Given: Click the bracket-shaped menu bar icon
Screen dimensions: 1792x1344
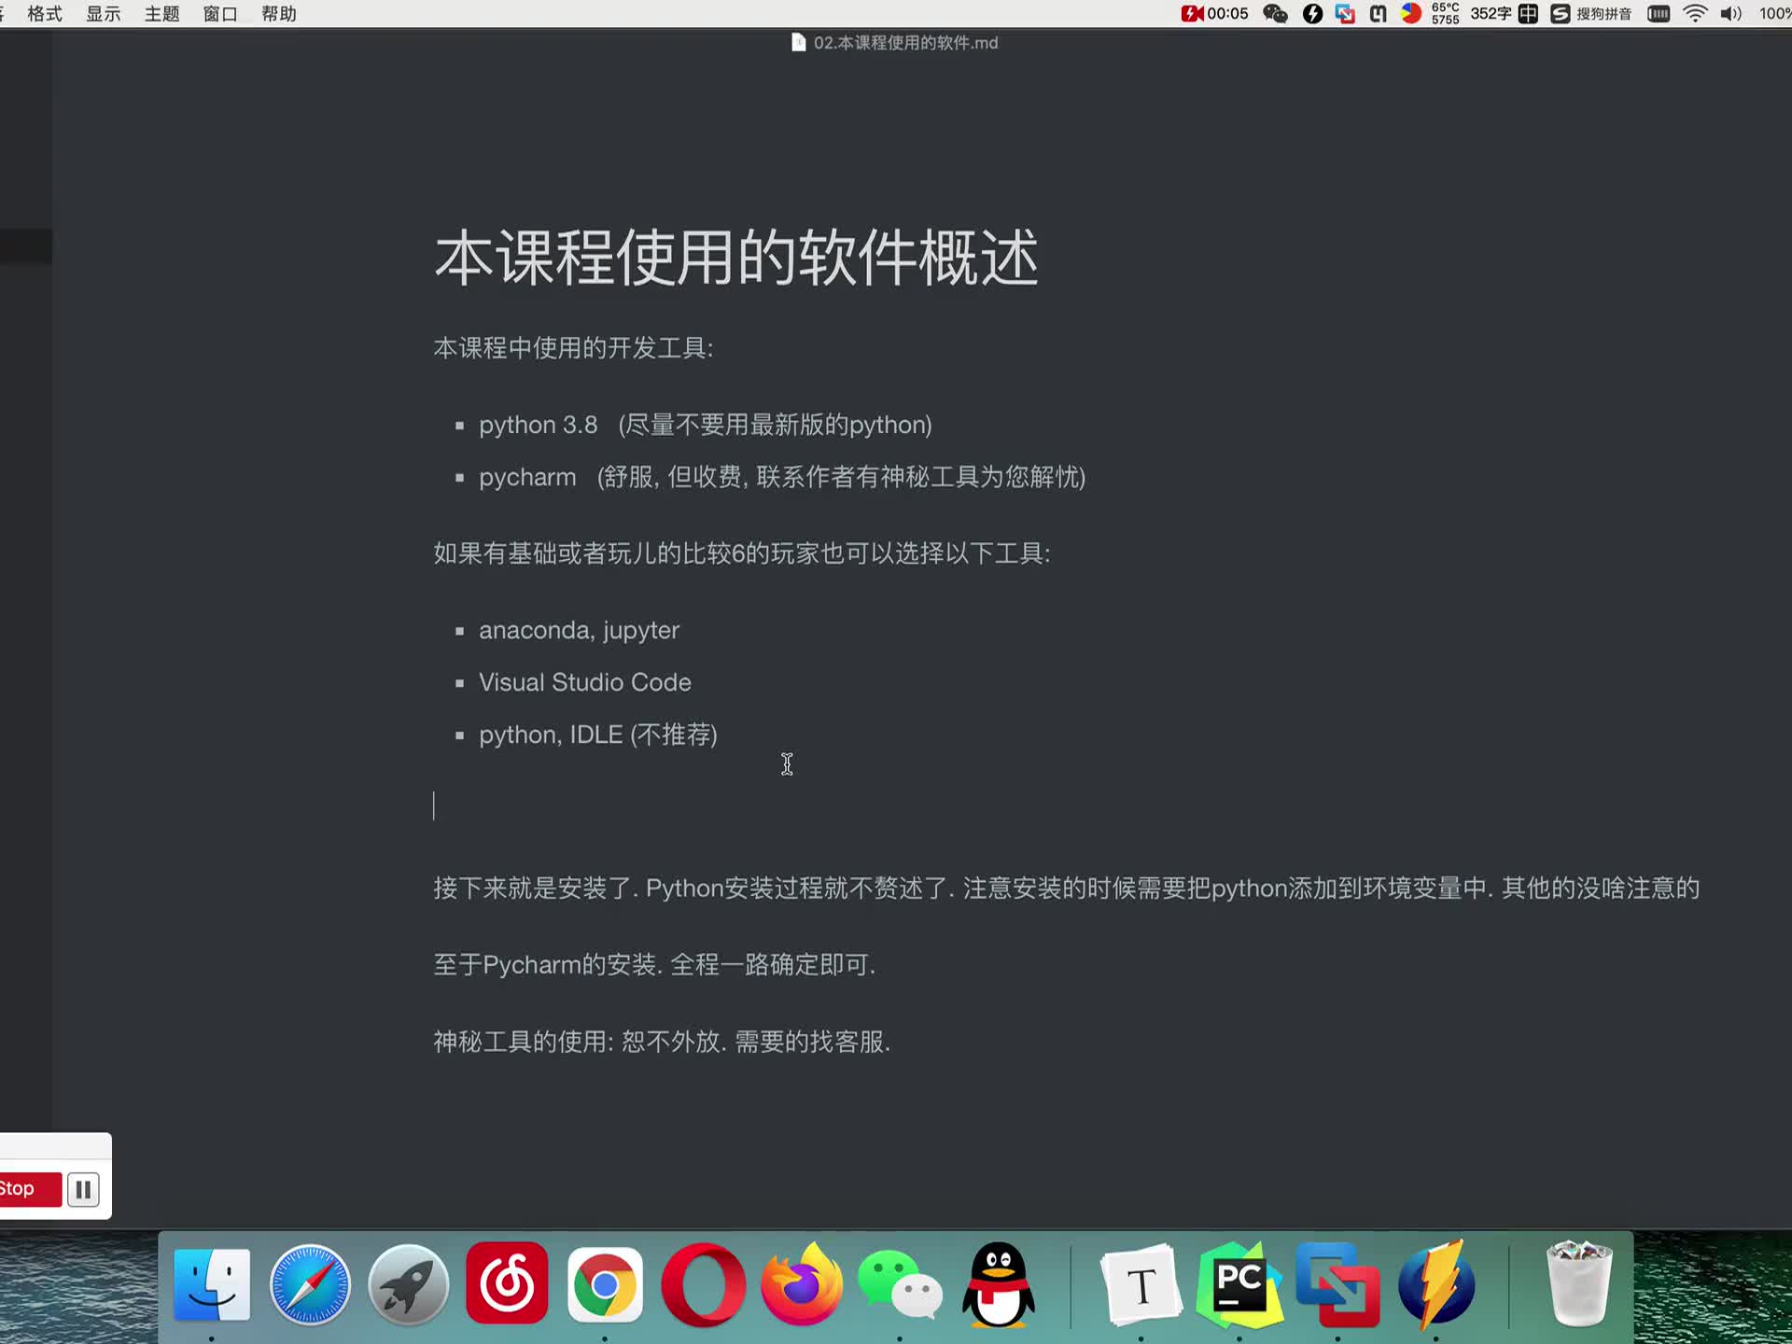Looking at the screenshot, I should click(1378, 14).
